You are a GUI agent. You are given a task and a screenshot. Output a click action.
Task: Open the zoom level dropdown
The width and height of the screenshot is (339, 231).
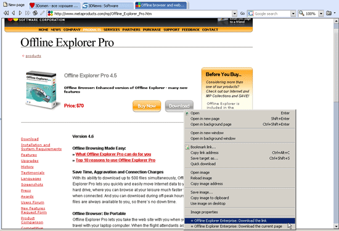[321, 14]
